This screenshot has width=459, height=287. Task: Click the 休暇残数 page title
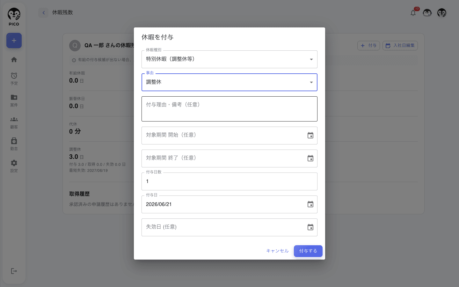pyautogui.click(x=62, y=12)
